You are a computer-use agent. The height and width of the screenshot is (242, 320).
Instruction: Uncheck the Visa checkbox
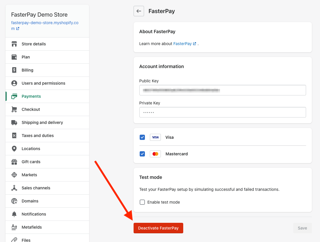142,137
